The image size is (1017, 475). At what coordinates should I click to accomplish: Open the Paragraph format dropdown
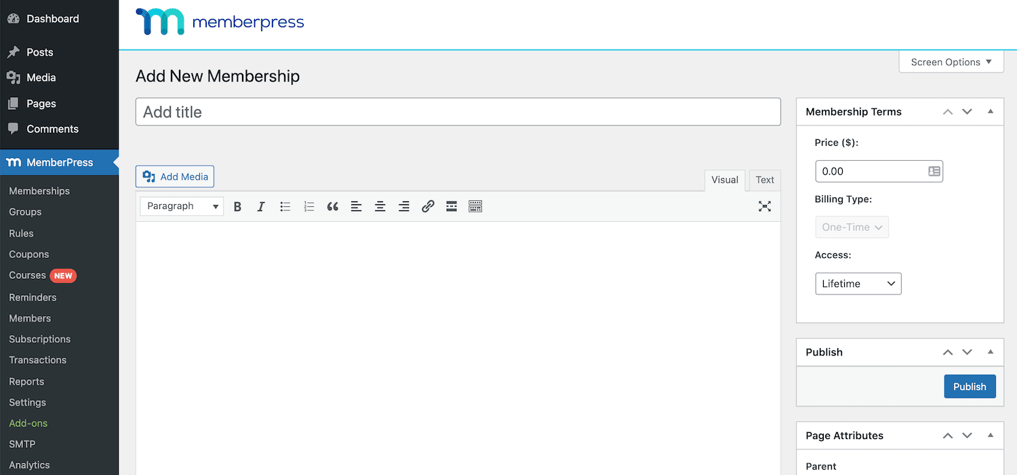182,206
